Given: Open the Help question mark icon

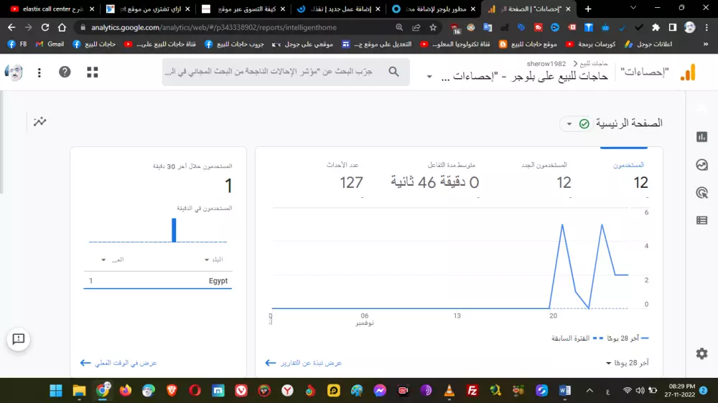Looking at the screenshot, I should pos(65,72).
